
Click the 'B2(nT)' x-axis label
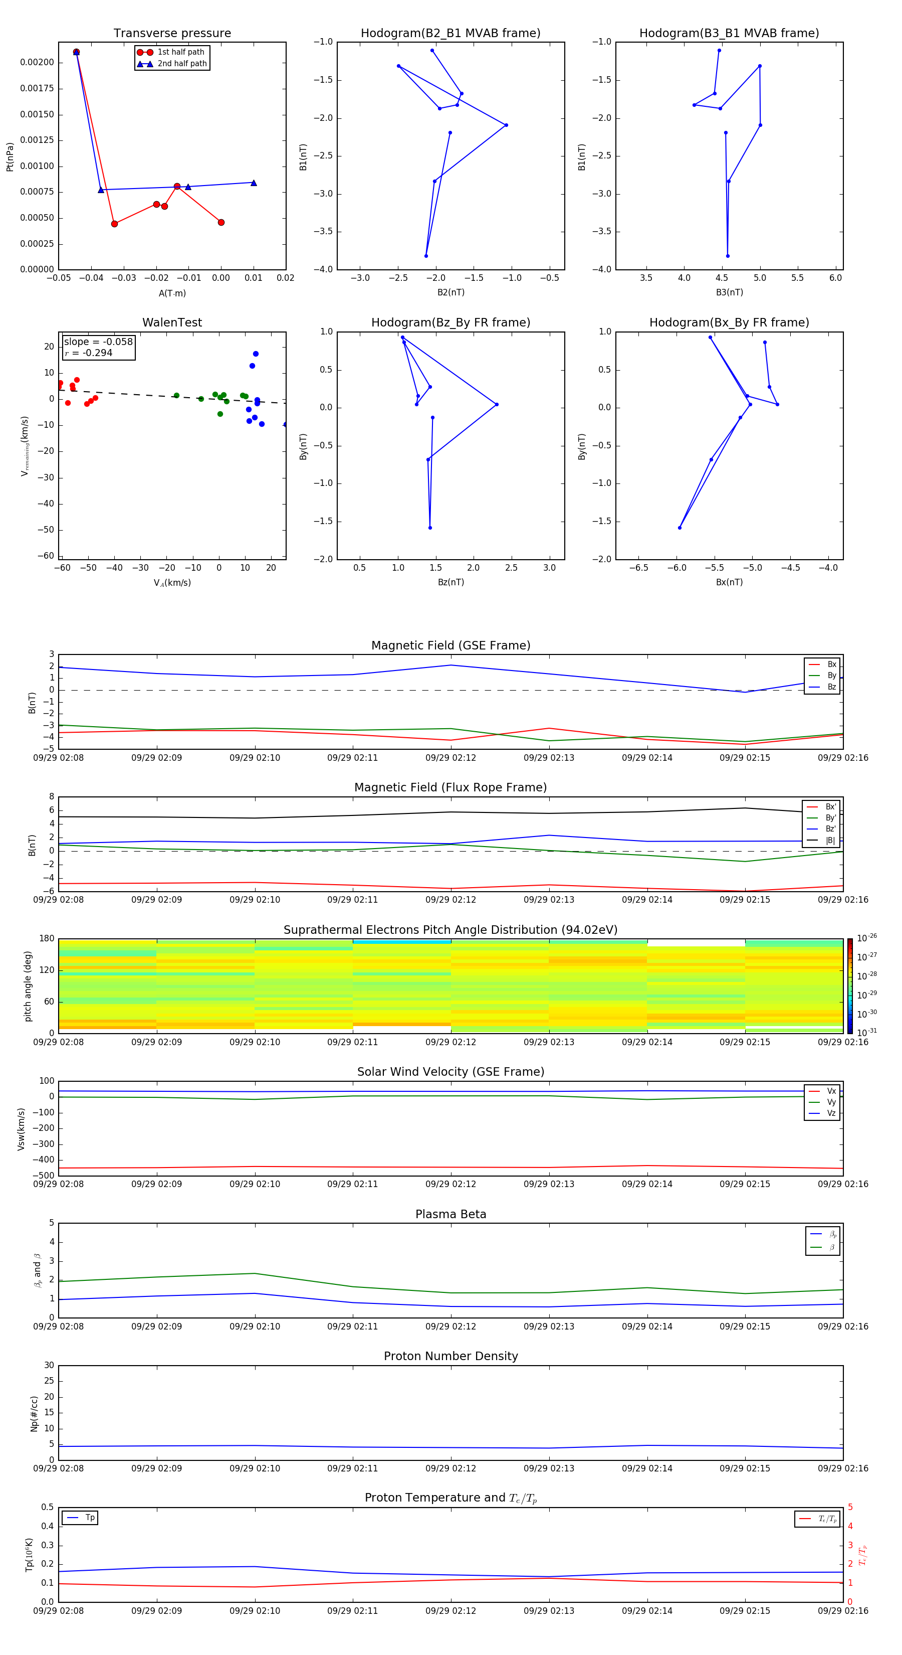450,292
